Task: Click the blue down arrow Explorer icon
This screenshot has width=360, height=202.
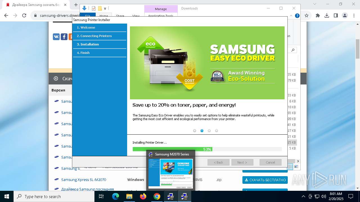Action: pyautogui.click(x=84, y=8)
